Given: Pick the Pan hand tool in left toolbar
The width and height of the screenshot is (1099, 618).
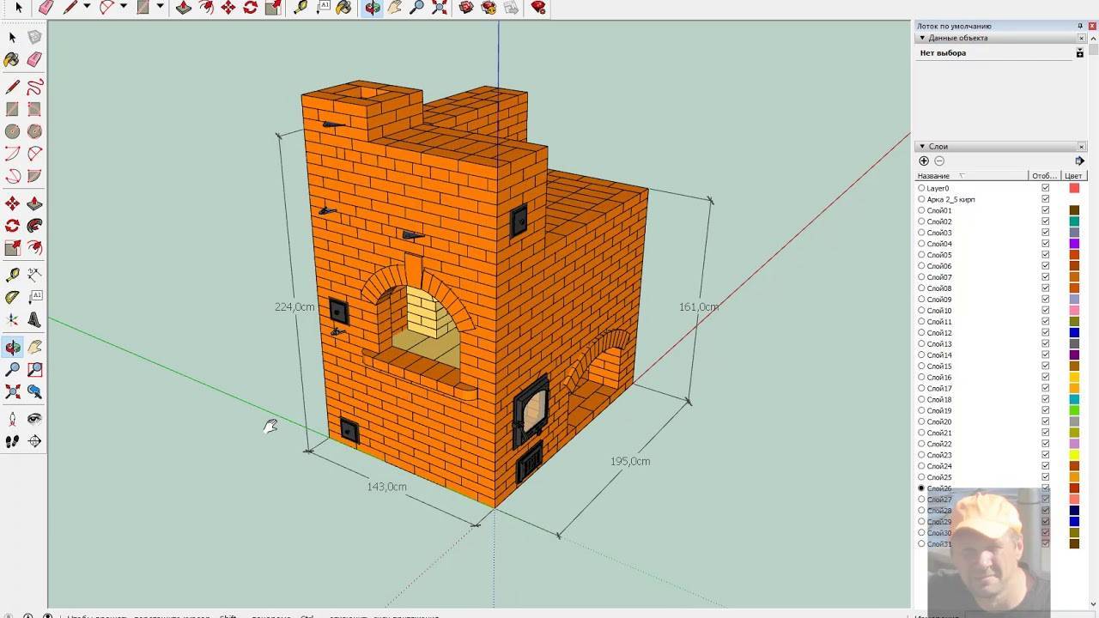Looking at the screenshot, I should point(34,348).
